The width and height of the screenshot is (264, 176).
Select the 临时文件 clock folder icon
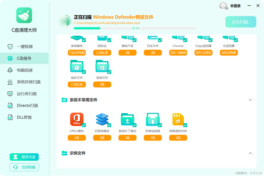point(77,66)
